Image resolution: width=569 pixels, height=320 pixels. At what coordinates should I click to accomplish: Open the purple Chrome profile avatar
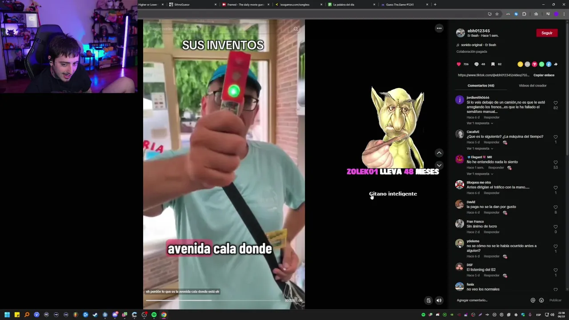point(556,14)
